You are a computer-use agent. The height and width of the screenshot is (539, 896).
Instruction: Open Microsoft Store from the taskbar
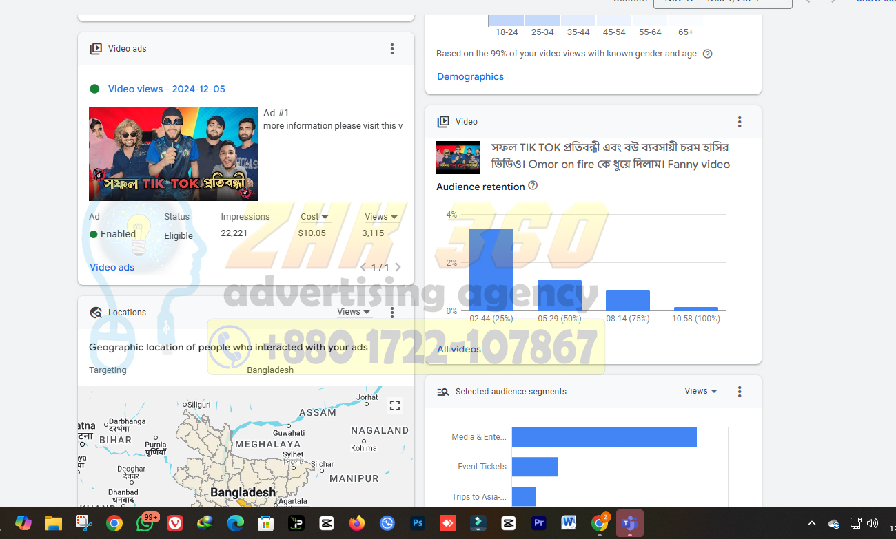point(265,523)
